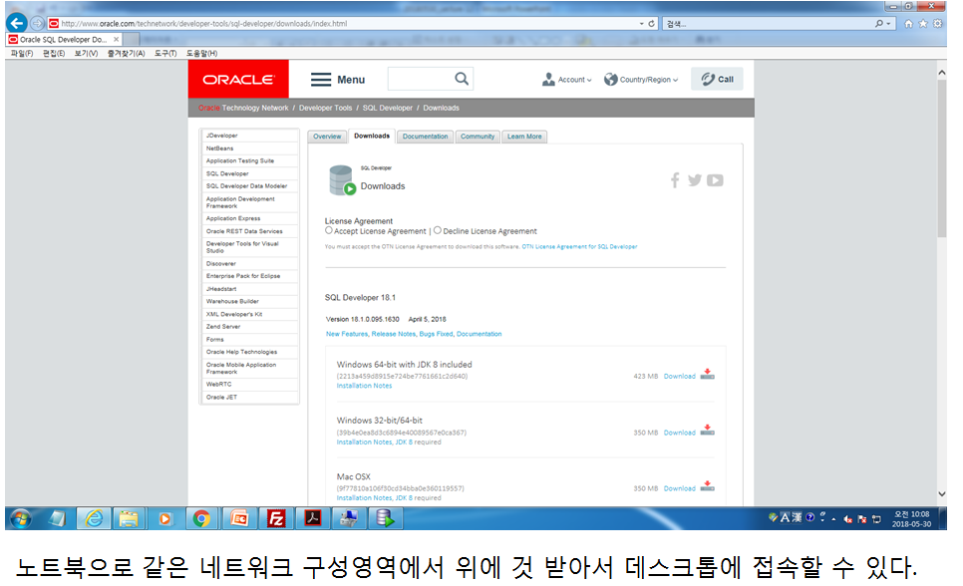
Task: Open the 도움말(H) menu
Action: (x=201, y=54)
